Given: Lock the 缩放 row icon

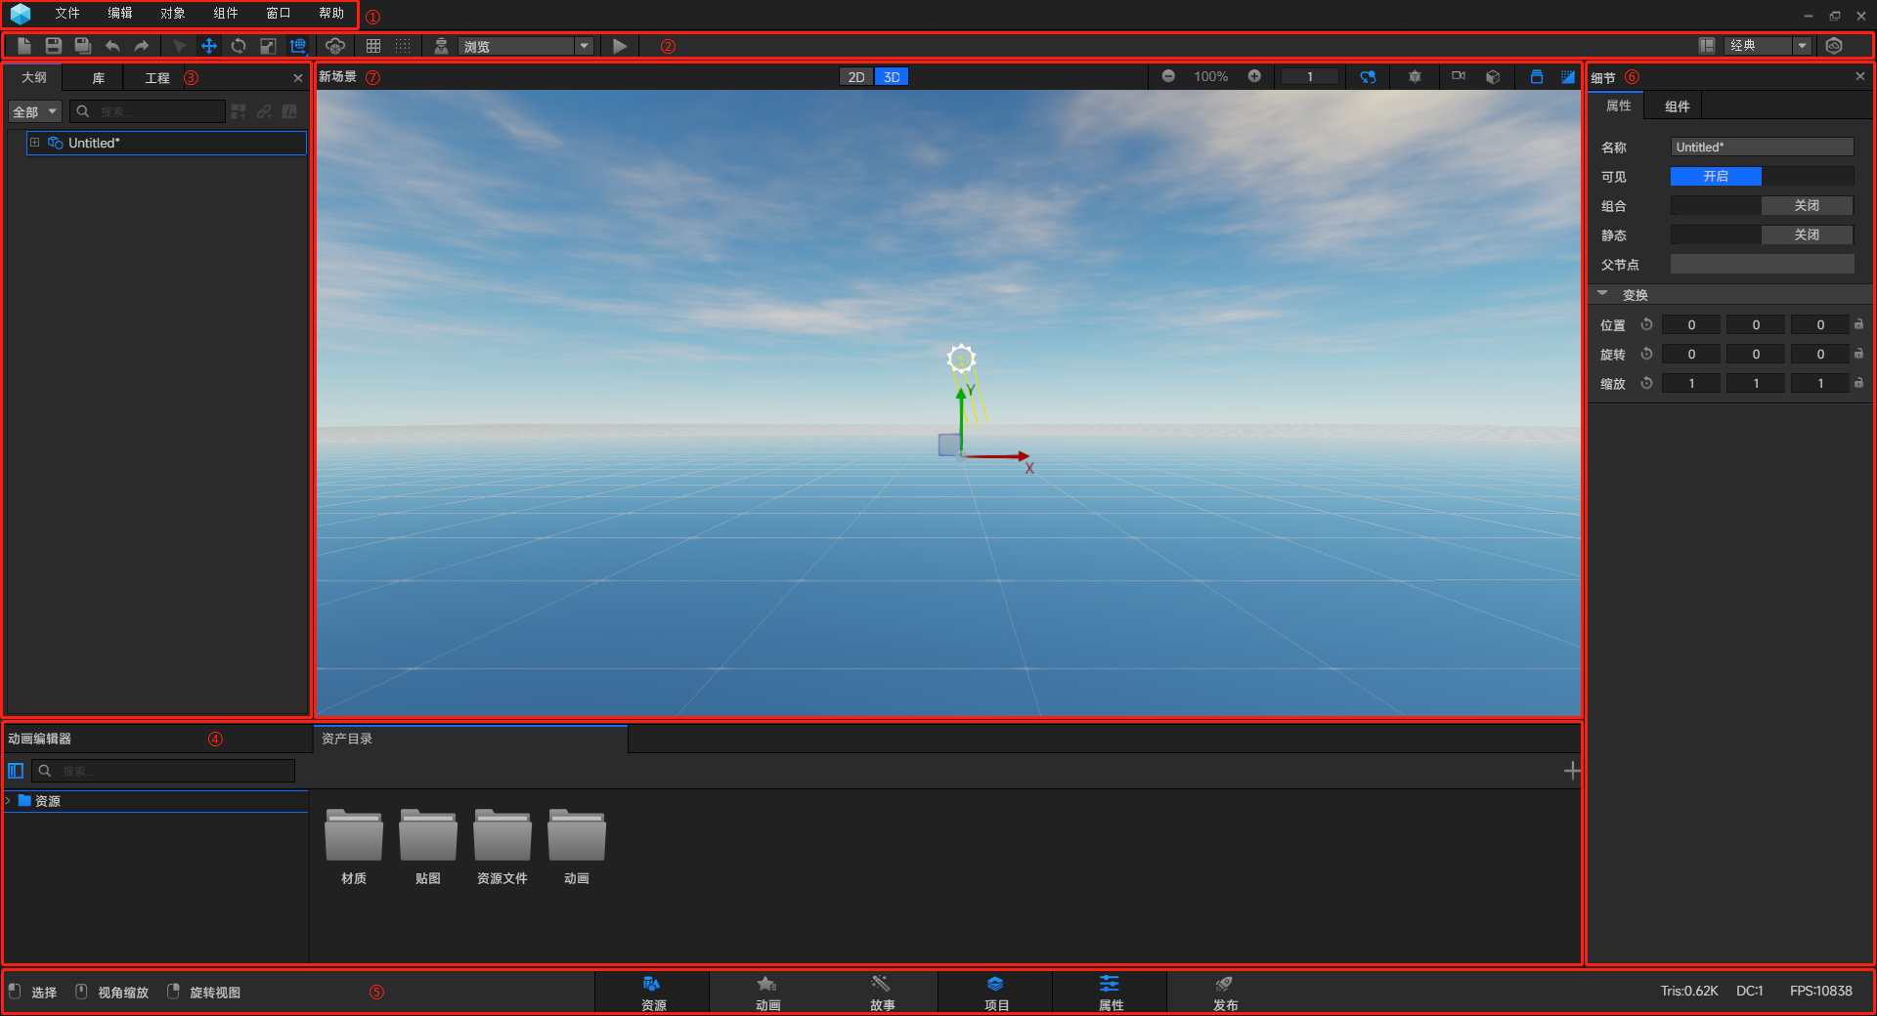Looking at the screenshot, I should [1858, 383].
